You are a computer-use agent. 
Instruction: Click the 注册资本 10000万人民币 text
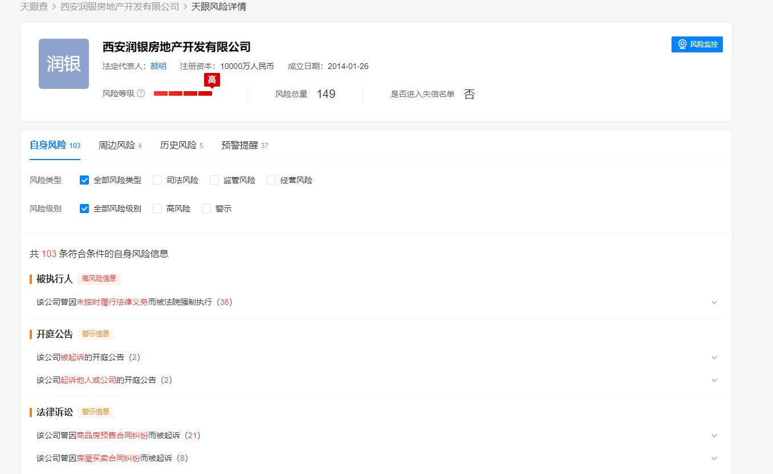tap(227, 66)
